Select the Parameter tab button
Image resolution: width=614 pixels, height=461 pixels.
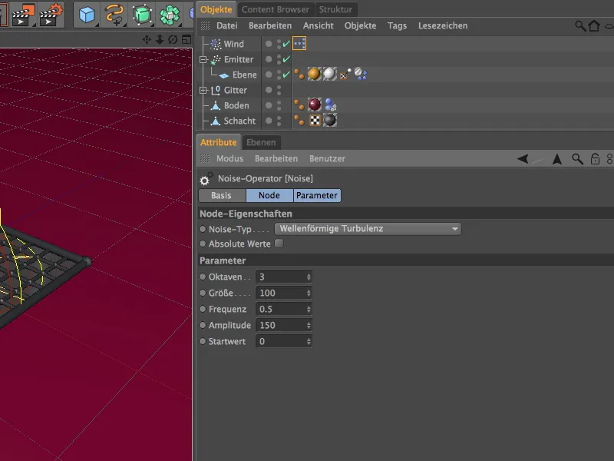pyautogui.click(x=317, y=195)
